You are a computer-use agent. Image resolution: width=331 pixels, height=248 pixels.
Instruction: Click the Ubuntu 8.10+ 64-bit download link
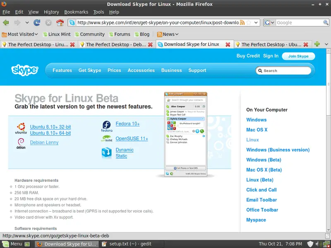click(x=50, y=133)
